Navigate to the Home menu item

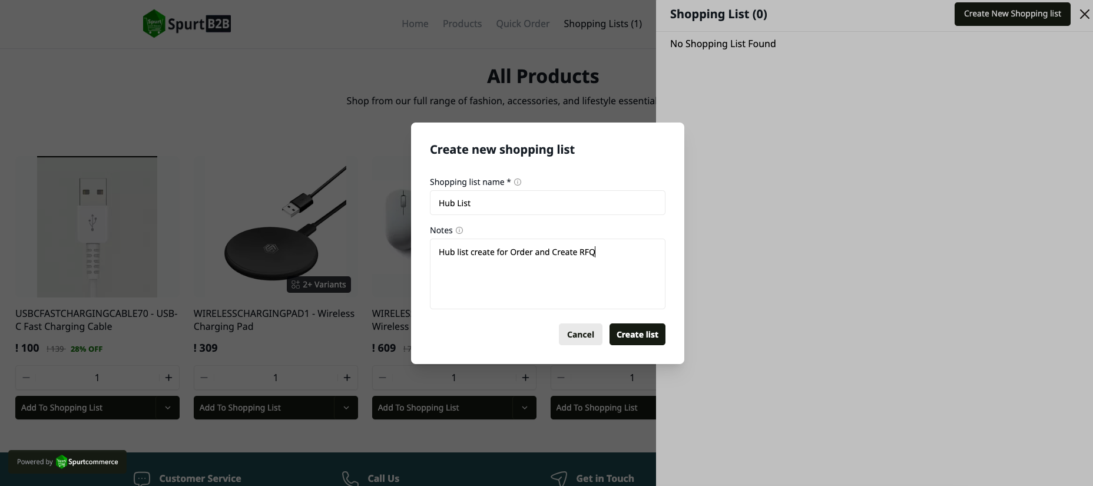coord(415,24)
